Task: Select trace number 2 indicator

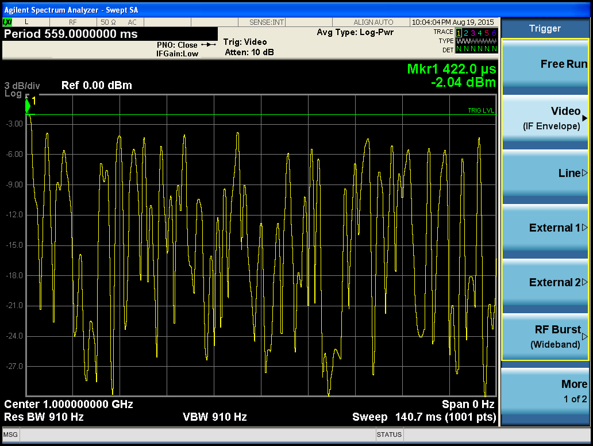Action: click(465, 32)
